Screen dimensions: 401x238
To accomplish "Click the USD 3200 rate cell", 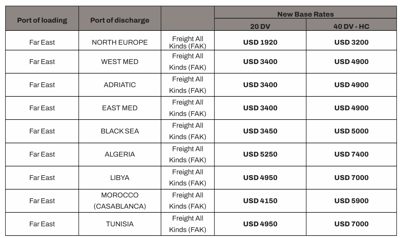I will (351, 42).
